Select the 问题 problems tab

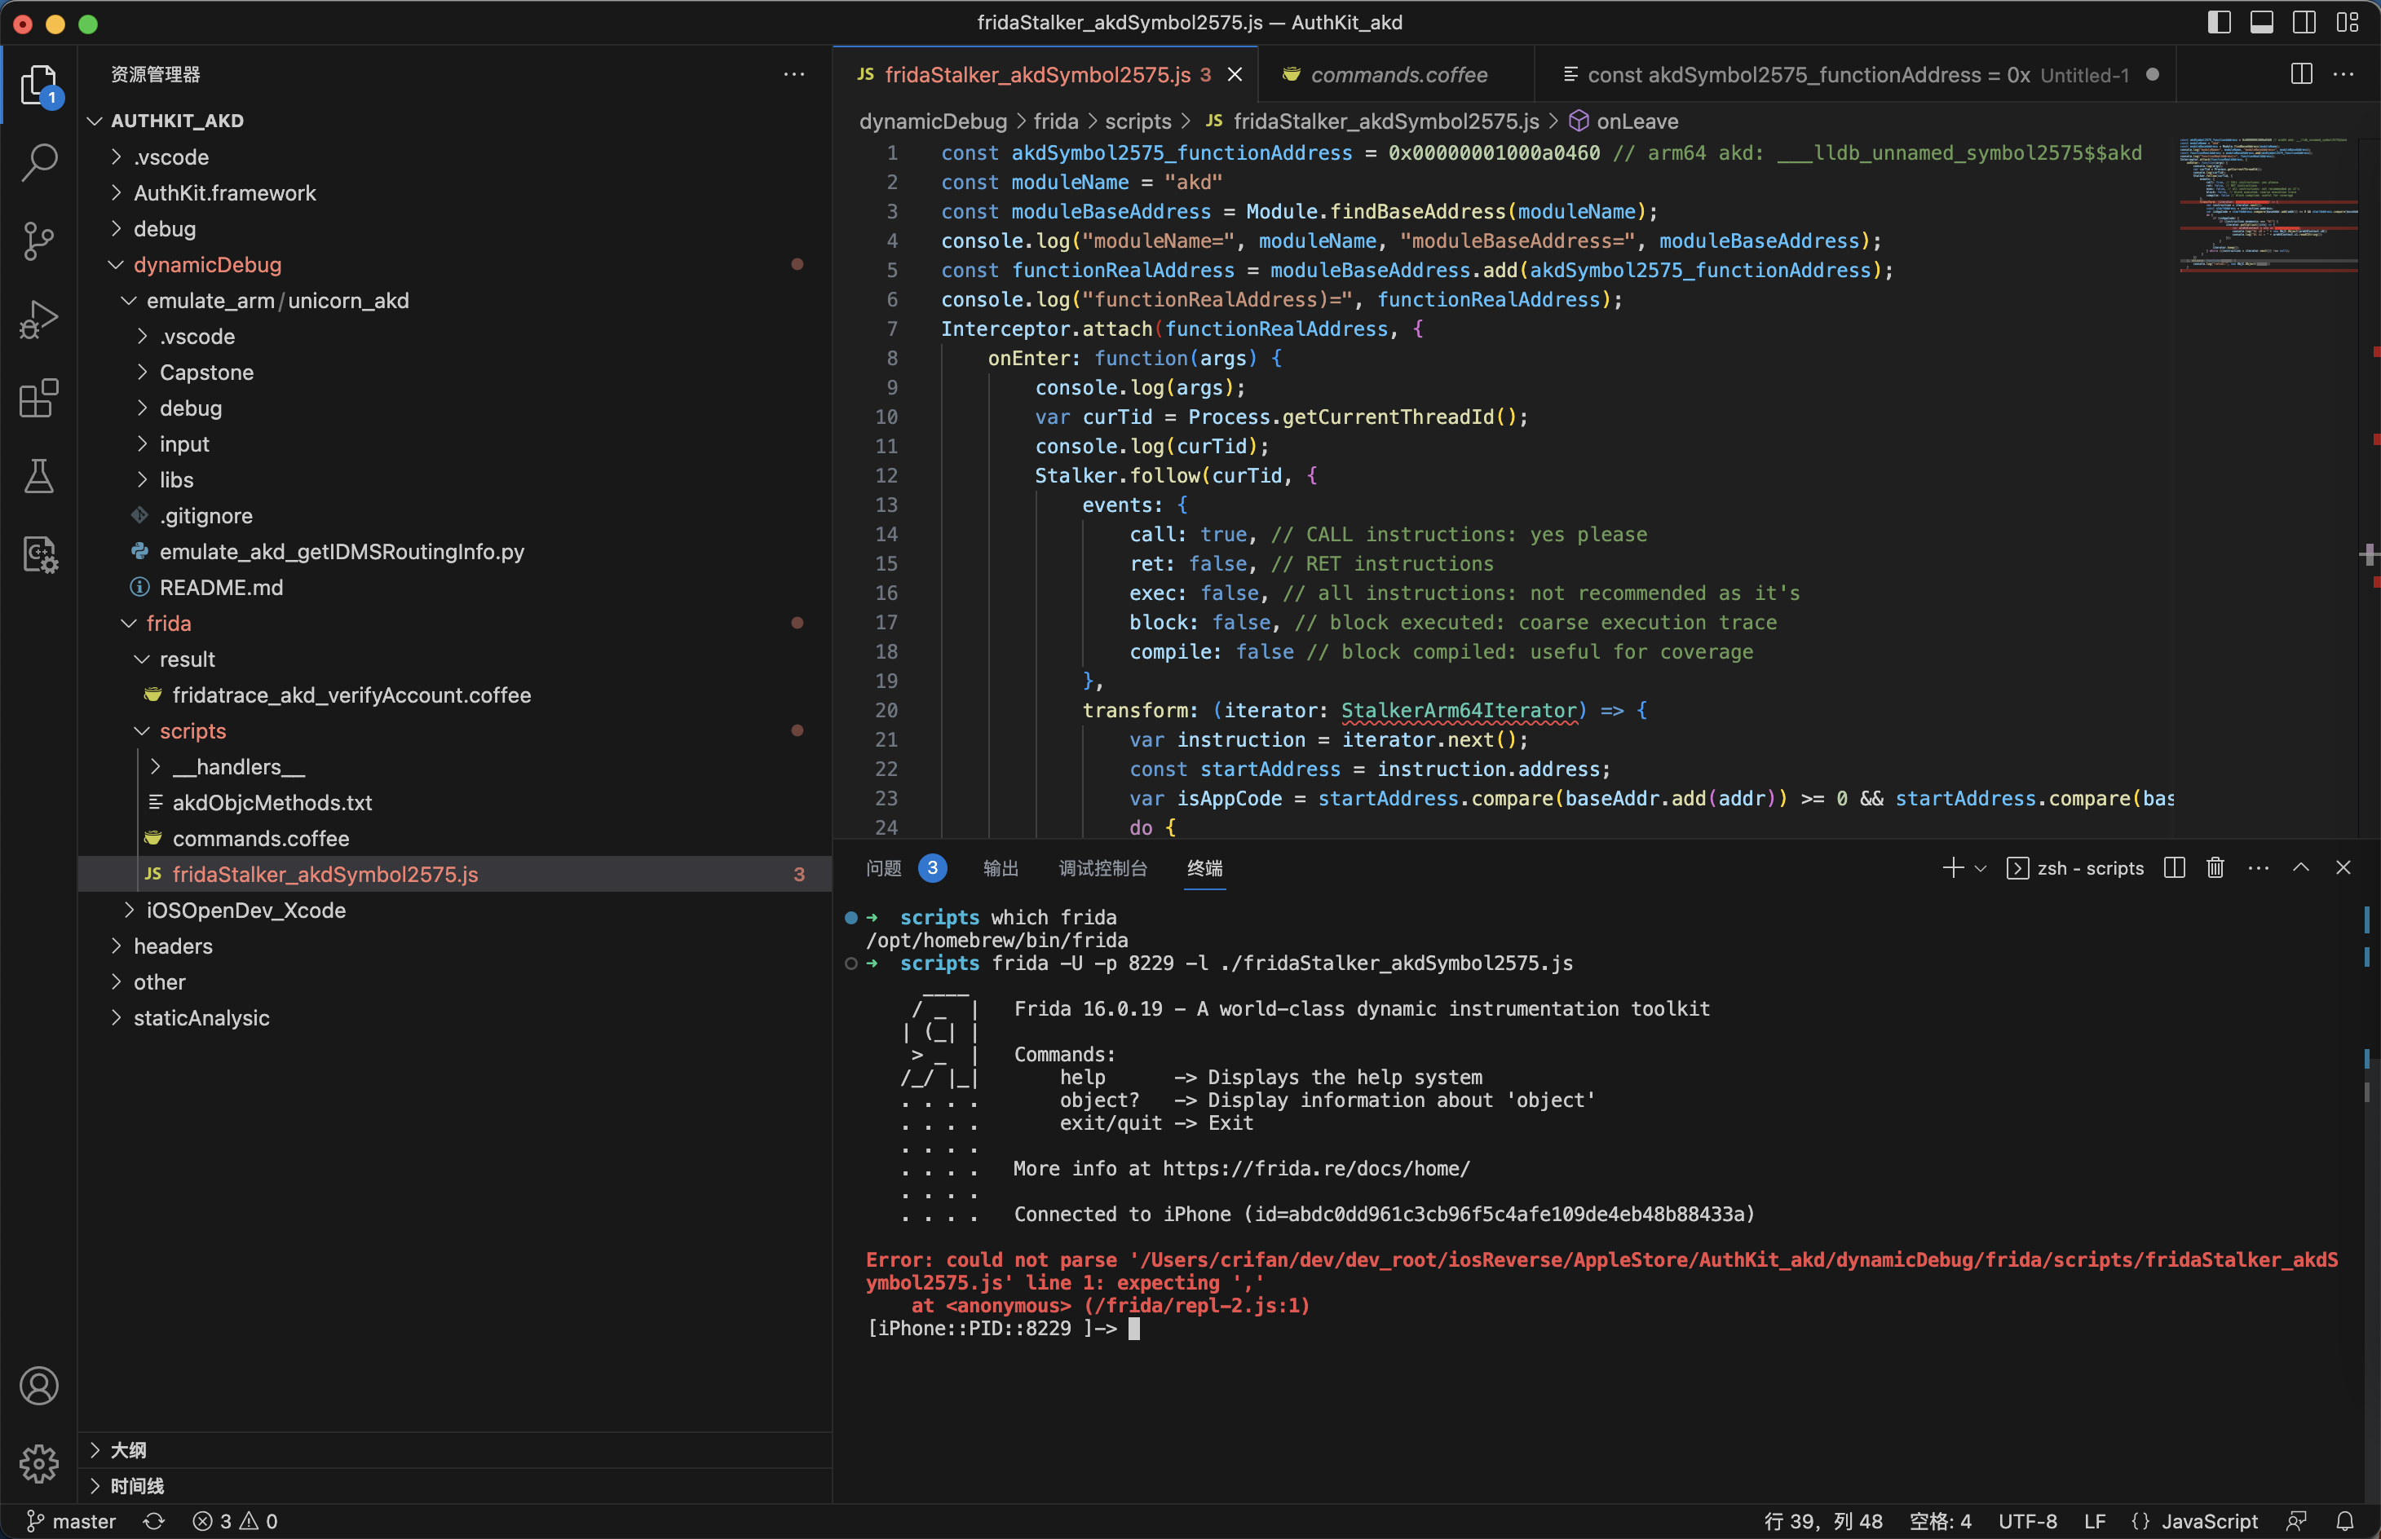point(887,869)
